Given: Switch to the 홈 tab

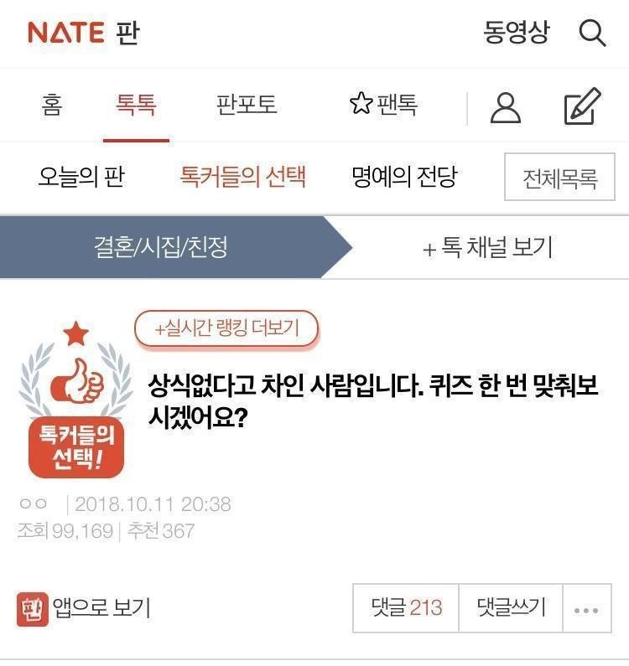Looking at the screenshot, I should pos(52,105).
